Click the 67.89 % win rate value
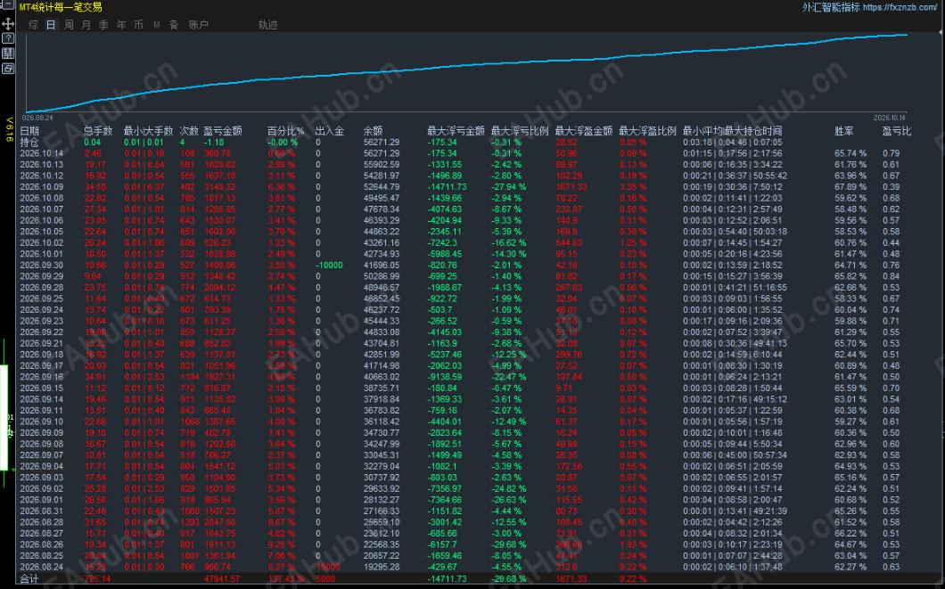The height and width of the screenshot is (589, 945). (850, 187)
